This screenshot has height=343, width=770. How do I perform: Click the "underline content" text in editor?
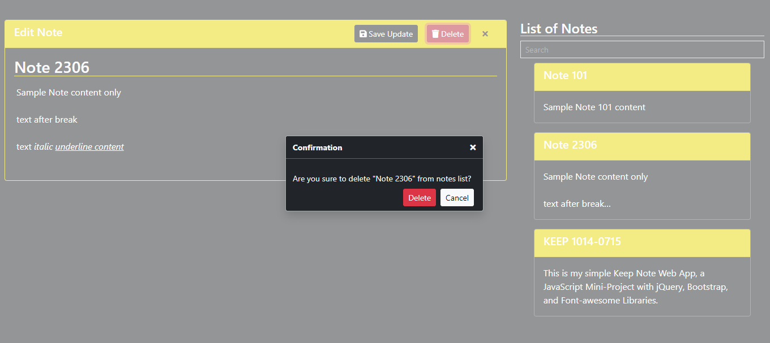coord(89,147)
